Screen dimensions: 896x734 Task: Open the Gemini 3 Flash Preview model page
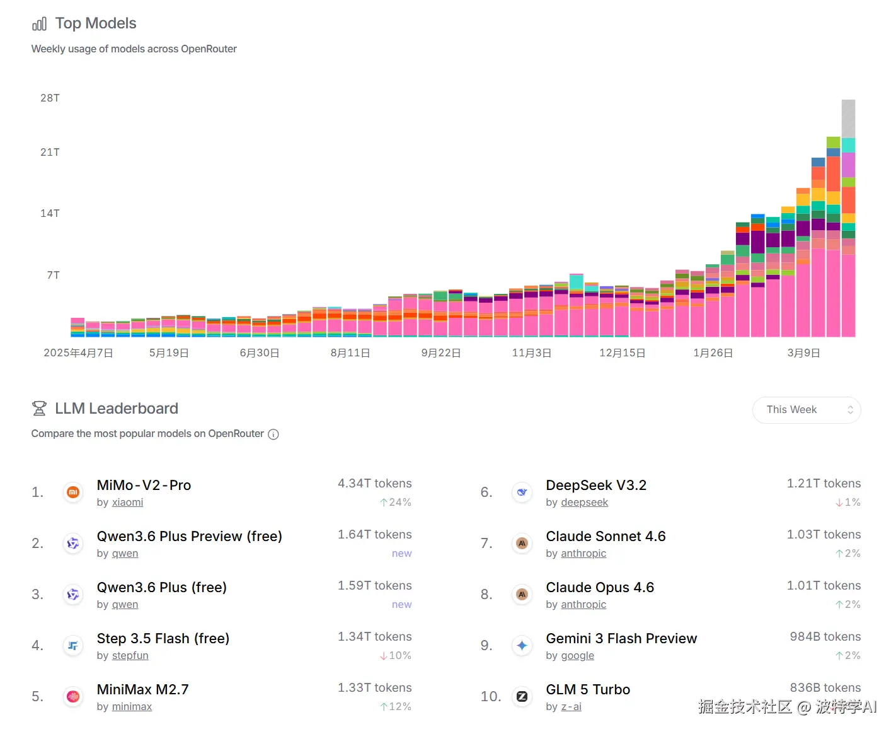pyautogui.click(x=621, y=638)
